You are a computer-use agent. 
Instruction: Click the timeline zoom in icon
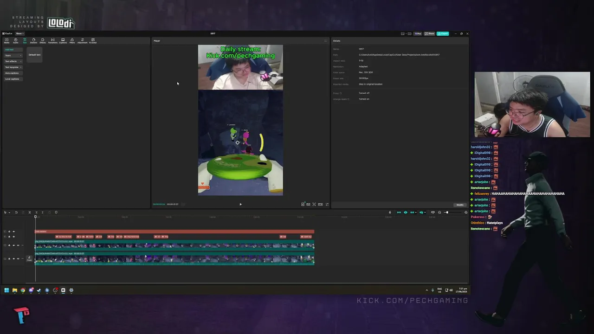(x=466, y=212)
